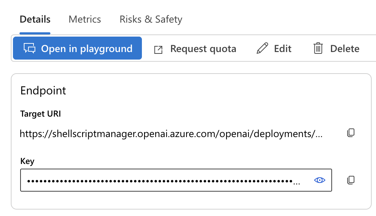The image size is (376, 216).
Task: Go to the Risks & Safety tab
Action: (151, 19)
